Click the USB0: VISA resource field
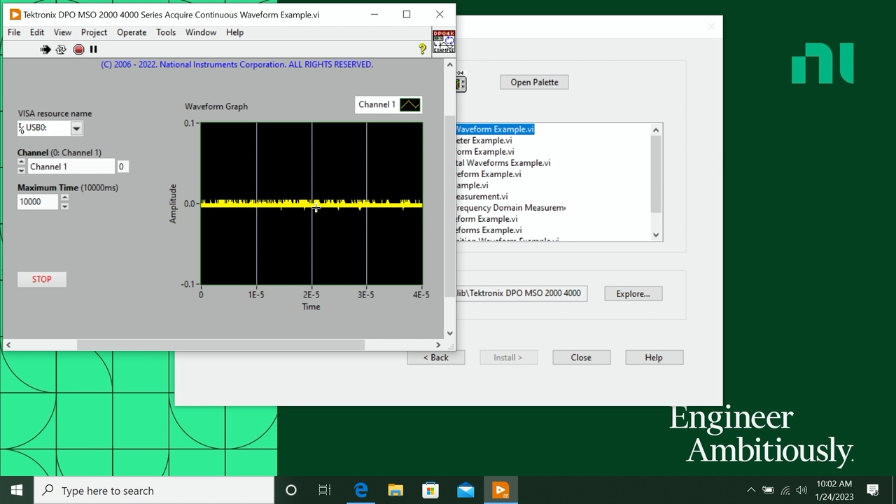 tap(43, 128)
